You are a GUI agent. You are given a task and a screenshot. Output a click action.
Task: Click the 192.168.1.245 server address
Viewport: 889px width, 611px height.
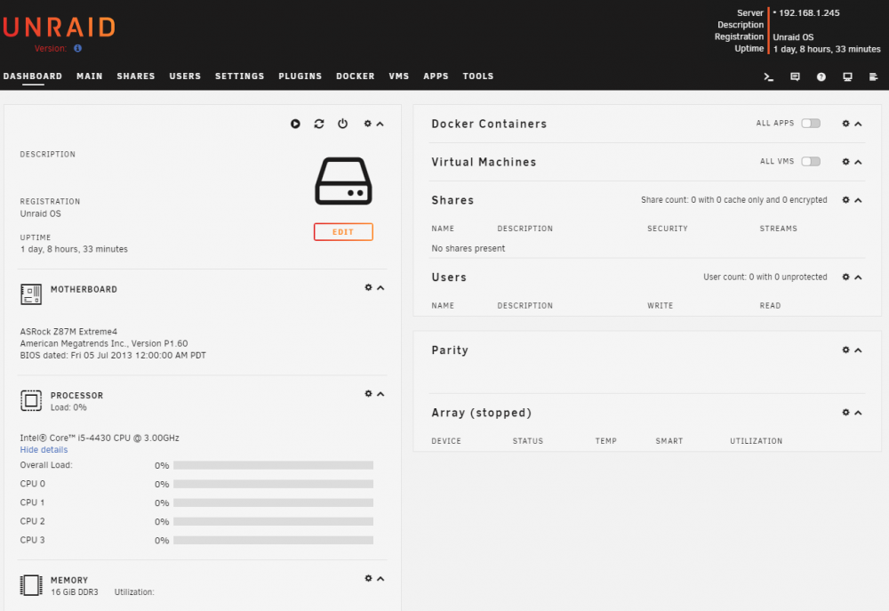[809, 12]
